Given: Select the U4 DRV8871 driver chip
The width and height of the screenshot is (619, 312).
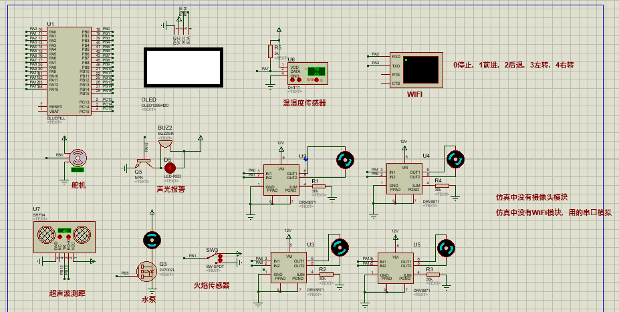Looking at the screenshot, I should (404, 178).
